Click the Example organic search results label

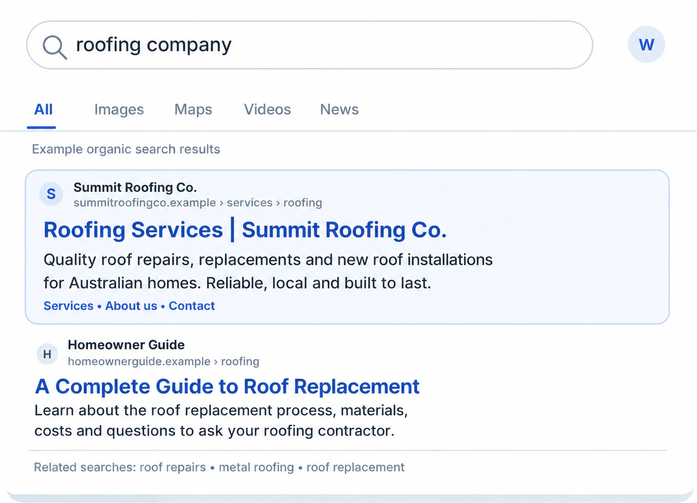point(126,149)
